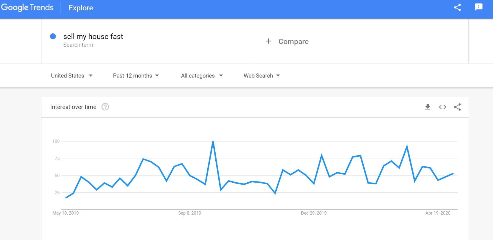The image size is (493, 240).
Task: Open the United States region dropdown
Action: (72, 76)
